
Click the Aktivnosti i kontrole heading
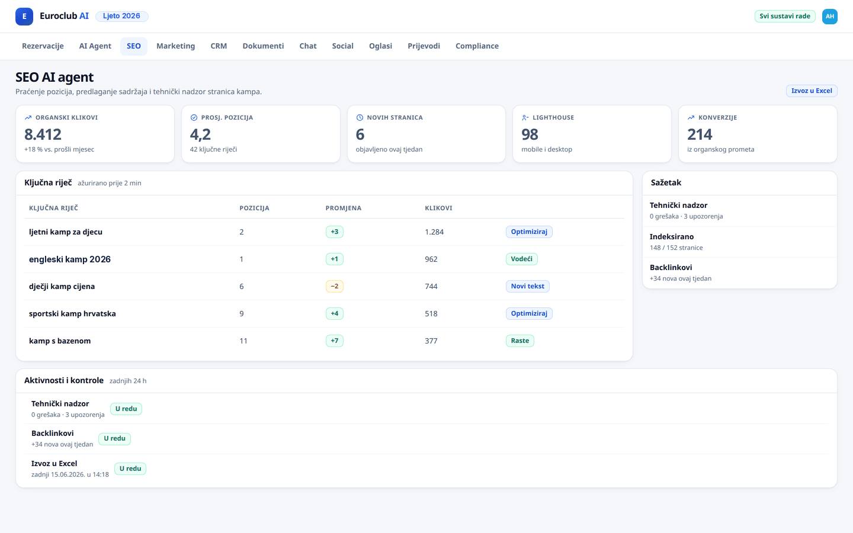tap(64, 380)
